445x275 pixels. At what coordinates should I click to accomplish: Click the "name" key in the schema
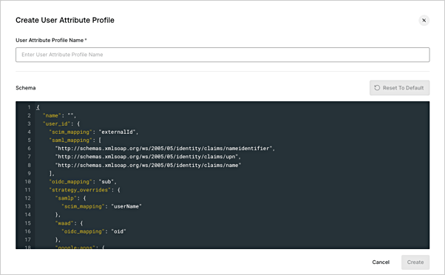pos(52,115)
